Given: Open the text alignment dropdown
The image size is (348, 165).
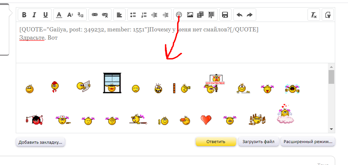Looking at the screenshot, I should coord(119,15).
